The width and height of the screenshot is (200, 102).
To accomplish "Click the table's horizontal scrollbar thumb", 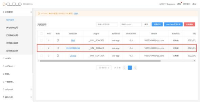I will 100,61.
